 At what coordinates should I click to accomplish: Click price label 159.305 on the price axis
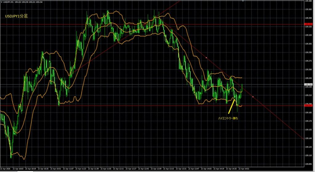[308, 44]
